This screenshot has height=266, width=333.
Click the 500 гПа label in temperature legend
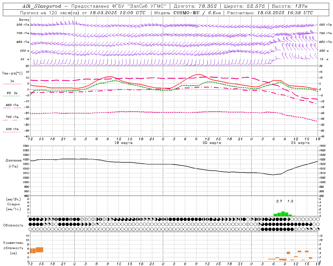pos(12,129)
